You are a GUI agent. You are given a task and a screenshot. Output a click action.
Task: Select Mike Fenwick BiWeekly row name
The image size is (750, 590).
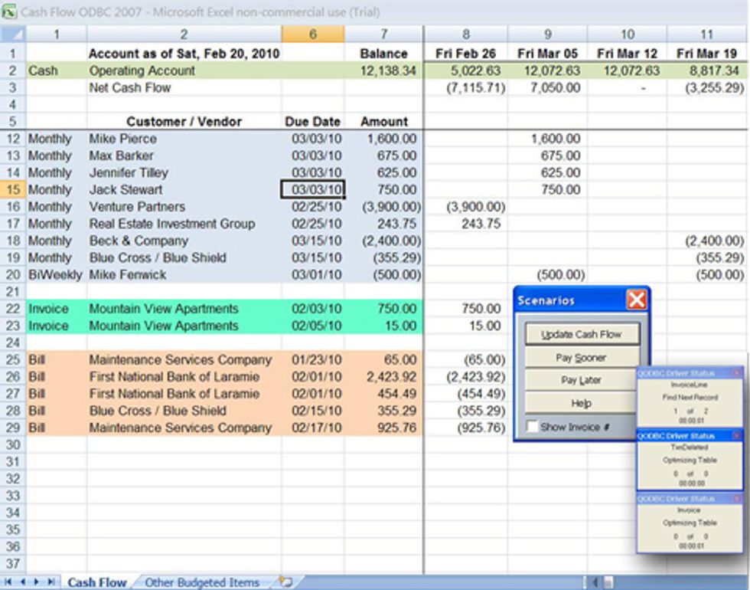184,275
